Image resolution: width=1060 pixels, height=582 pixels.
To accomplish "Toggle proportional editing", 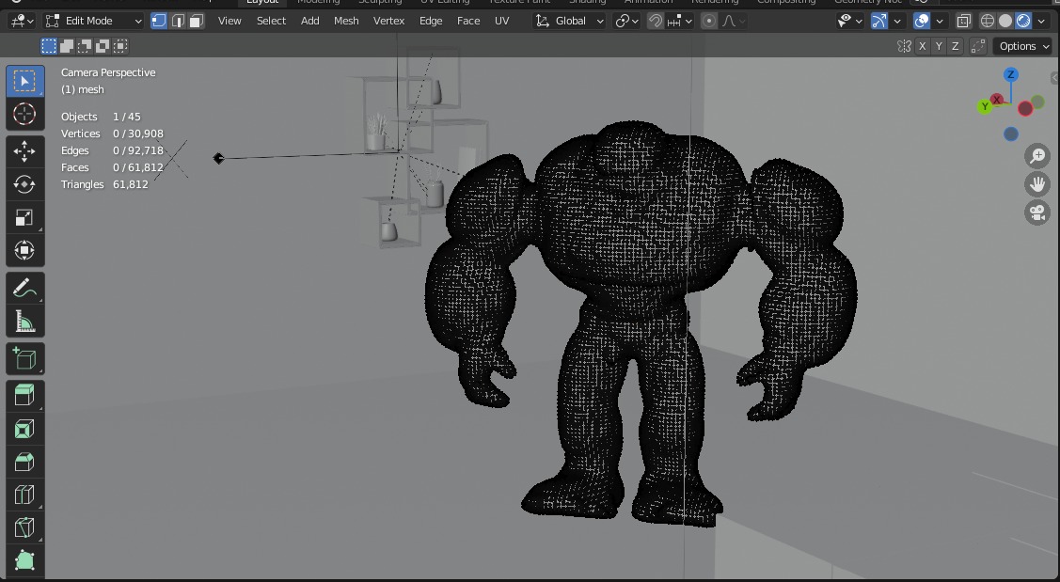I will coord(708,21).
